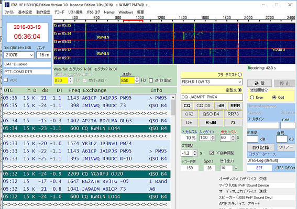Select the YB3LZ JP3NVU PM74 decode row

(86, 144)
